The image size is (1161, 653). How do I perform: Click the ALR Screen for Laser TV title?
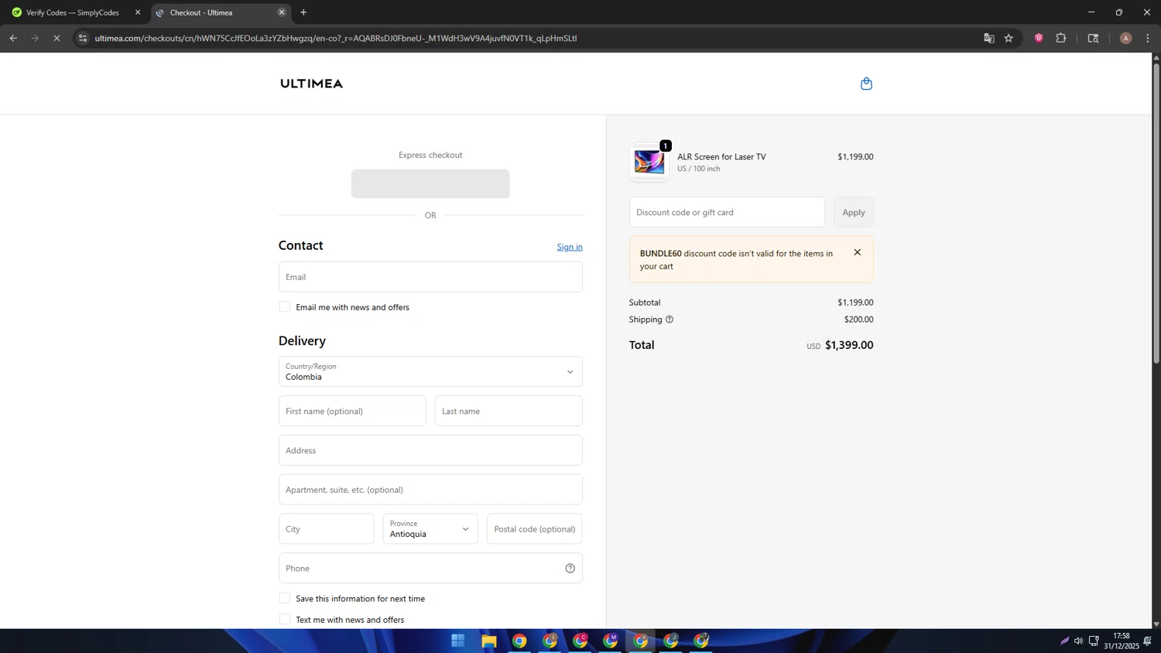point(721,156)
